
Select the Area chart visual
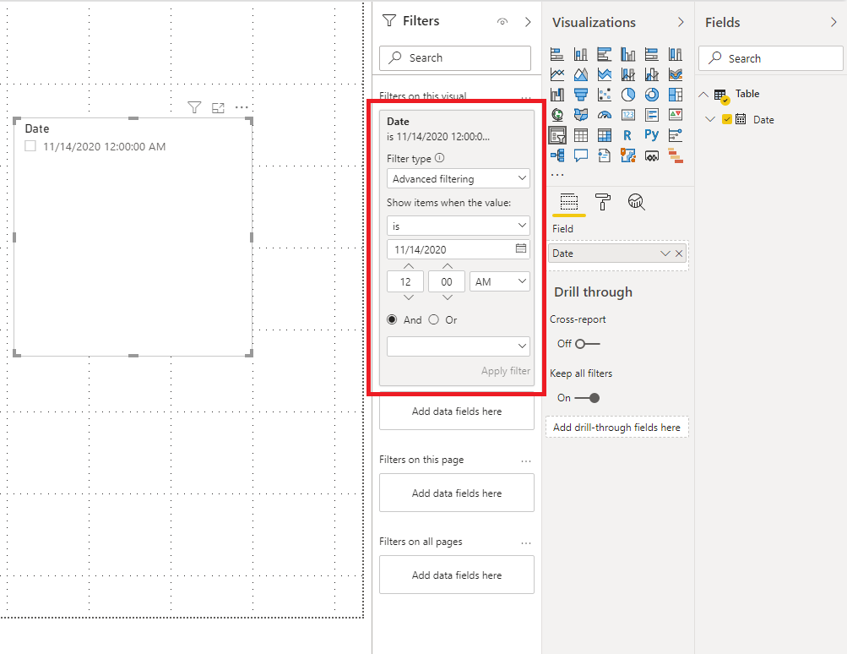[x=581, y=74]
